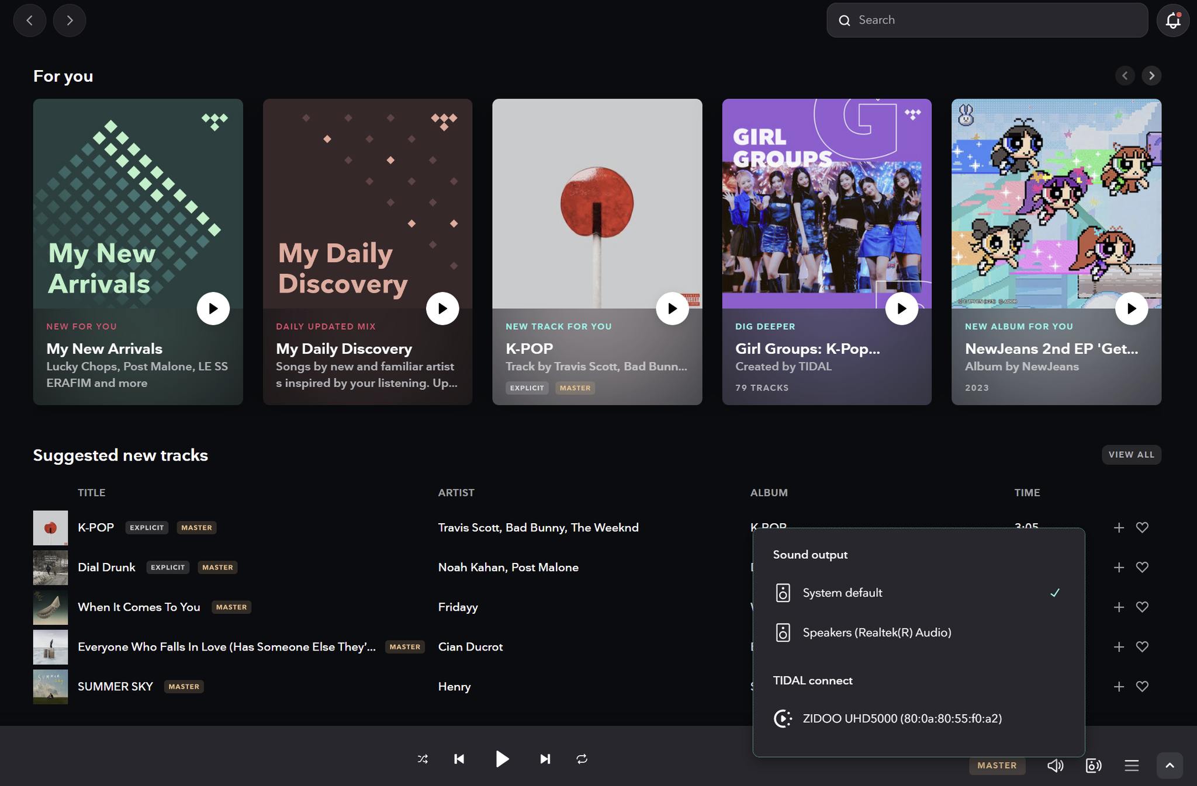Add When It Comes To You to playlist
The width and height of the screenshot is (1197, 786).
tap(1119, 607)
